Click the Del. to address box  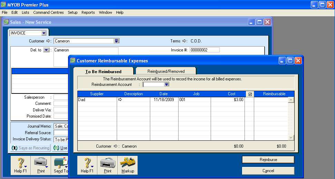pos(86,57)
